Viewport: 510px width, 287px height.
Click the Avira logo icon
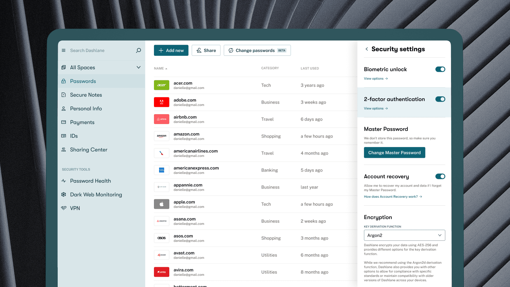(x=162, y=272)
